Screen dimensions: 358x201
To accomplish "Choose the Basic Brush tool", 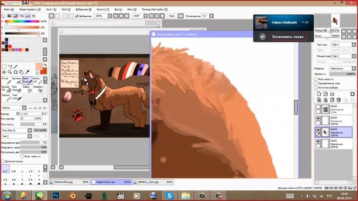I will (27, 80).
